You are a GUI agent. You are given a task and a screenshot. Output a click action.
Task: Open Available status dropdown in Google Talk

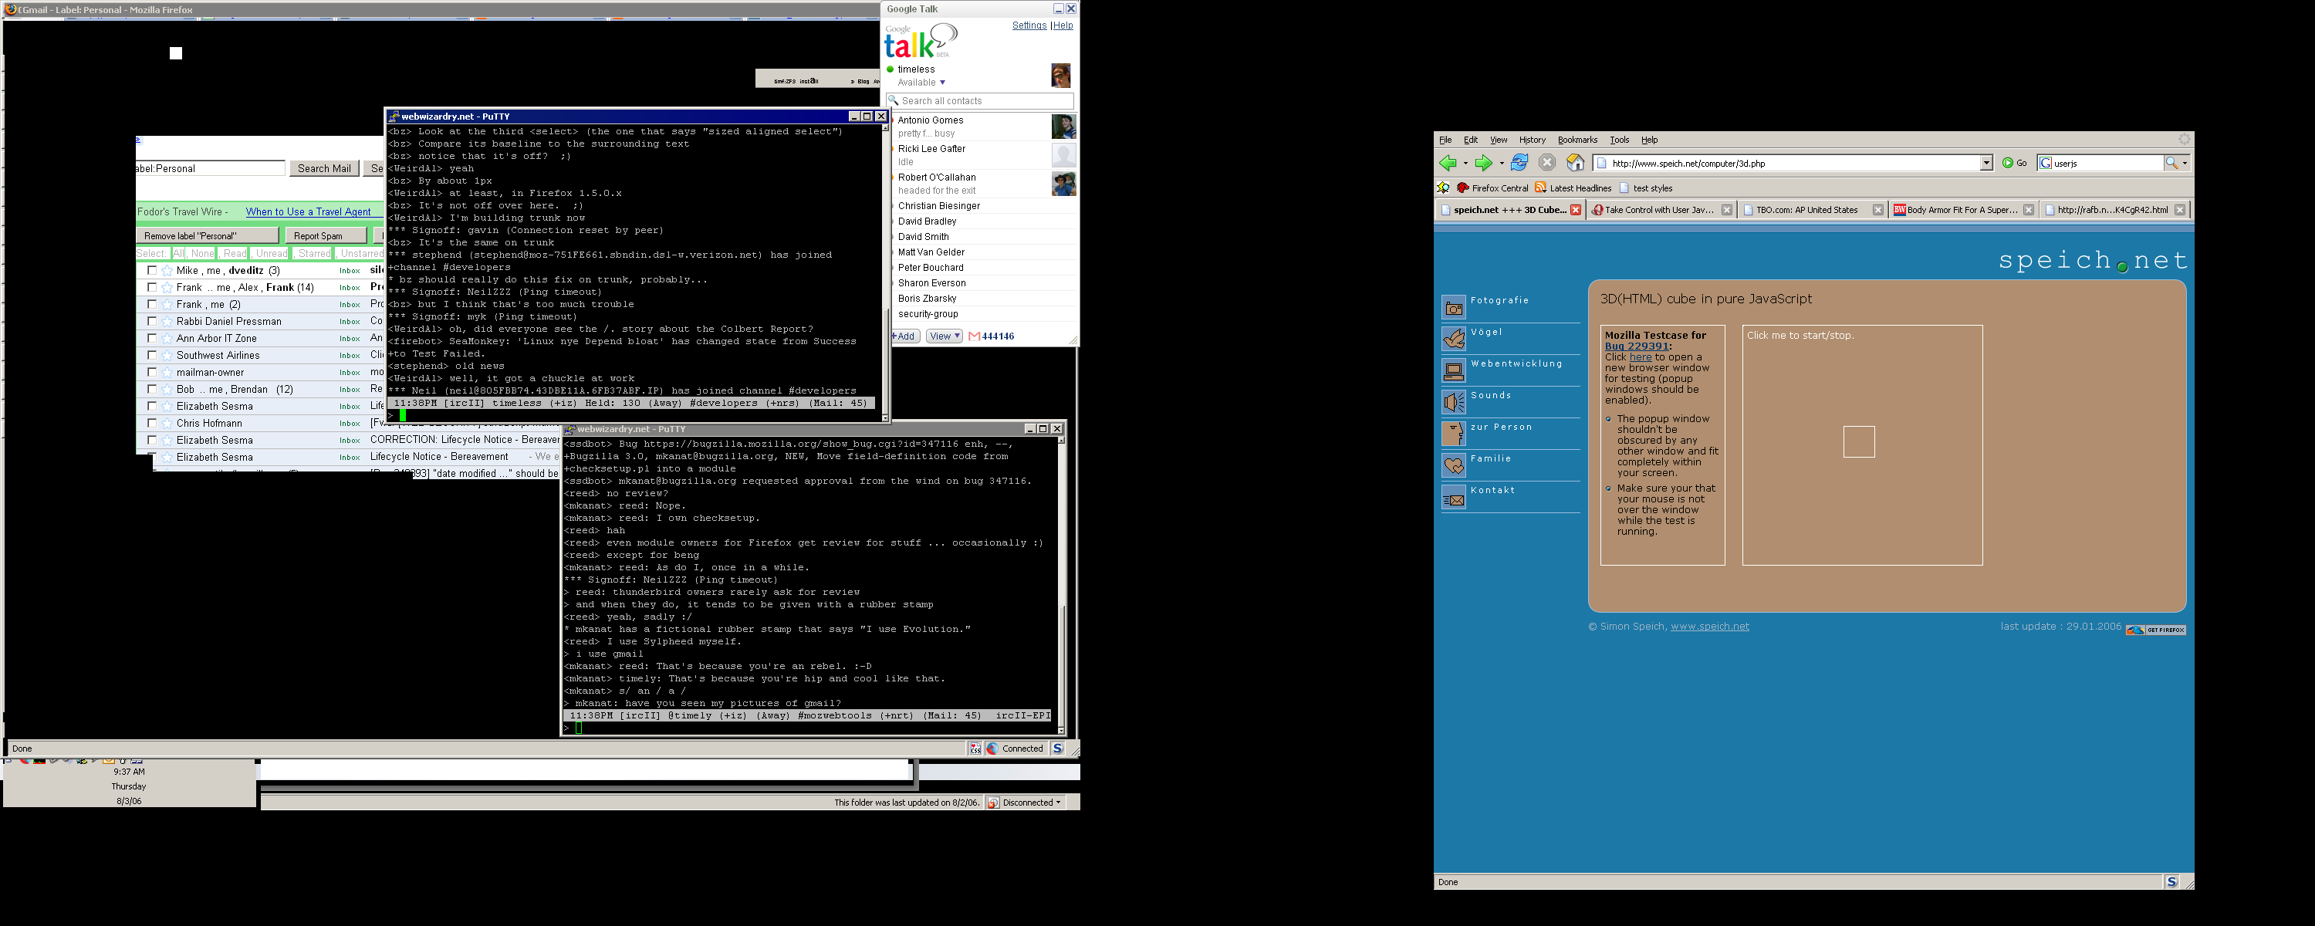point(921,83)
